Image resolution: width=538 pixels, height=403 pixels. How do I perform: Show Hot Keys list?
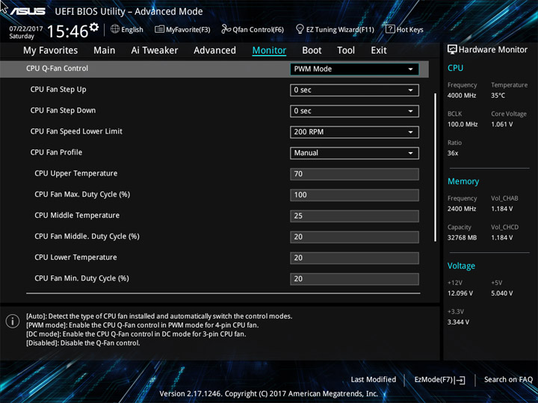tap(404, 29)
